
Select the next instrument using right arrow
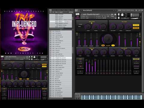(x=109, y=14)
